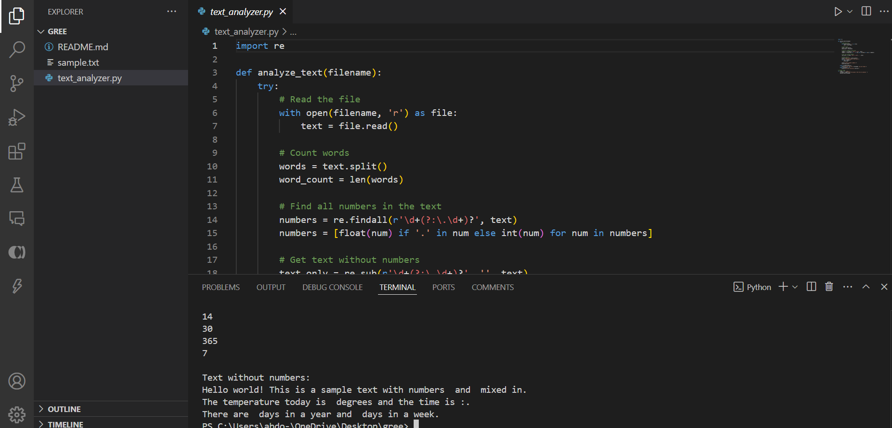Screen dimensions: 892x428
Task: Click 'text = file.read()' code line
Action: point(349,126)
